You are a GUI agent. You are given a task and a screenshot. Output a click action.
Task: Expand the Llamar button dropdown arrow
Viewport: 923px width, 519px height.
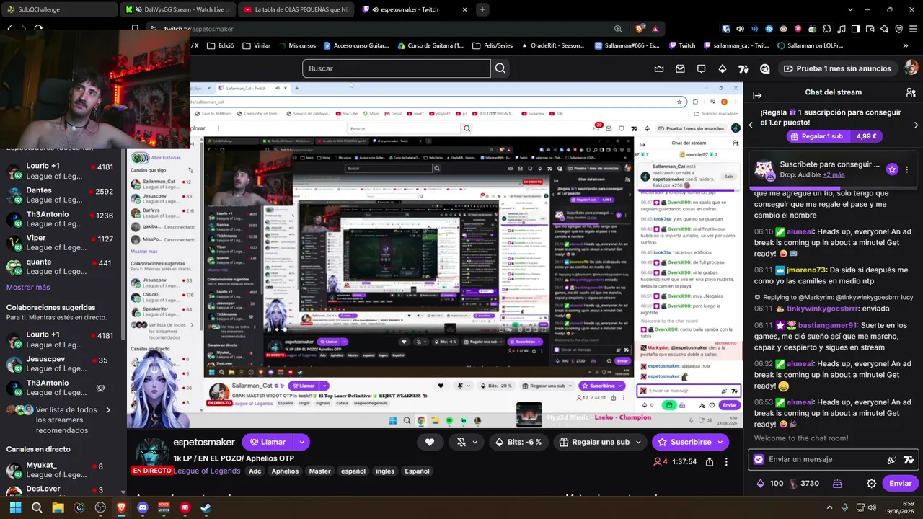click(x=302, y=442)
